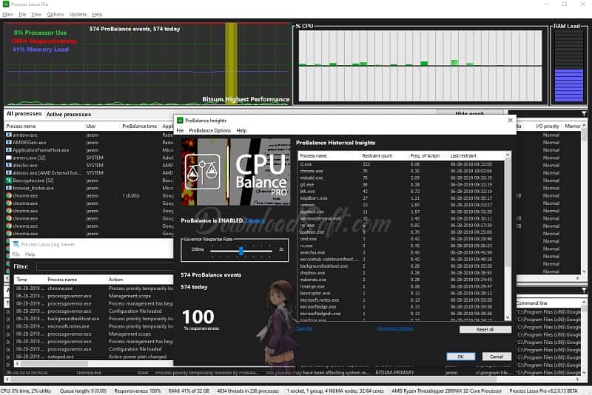Sort by I/O priority column
Viewport: 592px width, 395px height.
(x=547, y=126)
